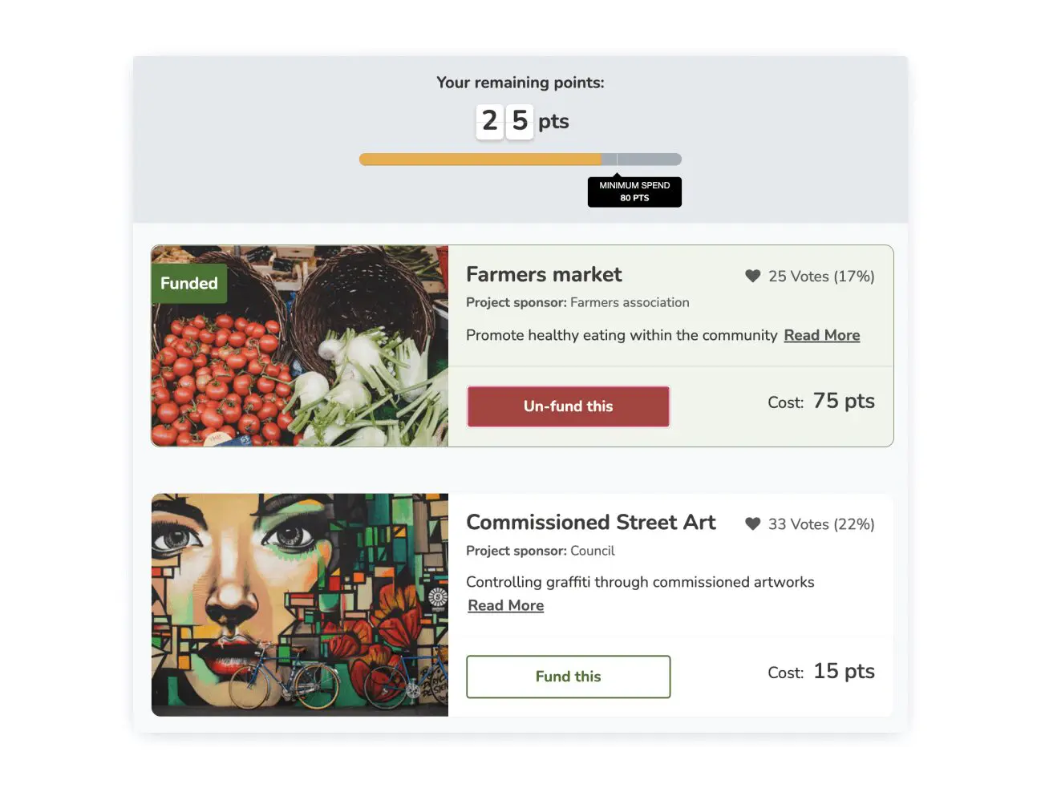Open Read More for Commissioned Street Art
1041x788 pixels.
coord(506,605)
